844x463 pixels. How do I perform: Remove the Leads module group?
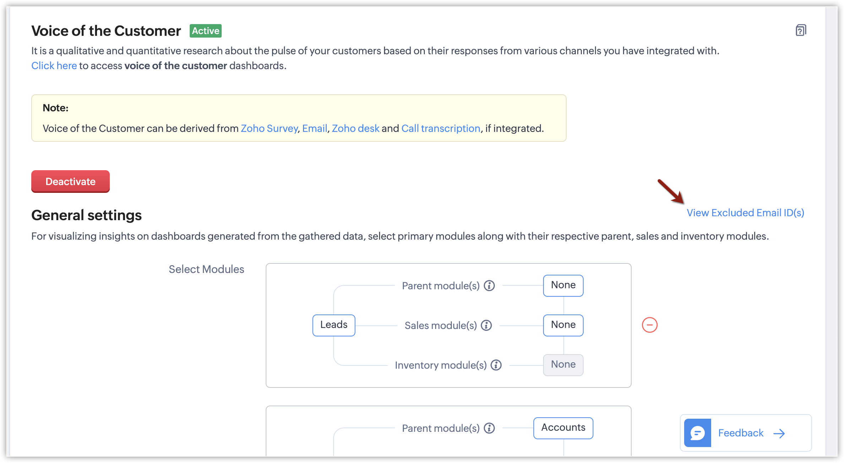(x=650, y=325)
